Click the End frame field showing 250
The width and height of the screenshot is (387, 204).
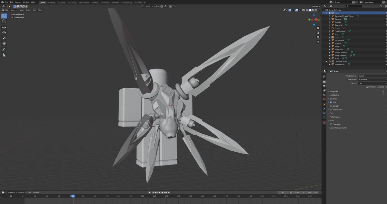click(x=313, y=192)
